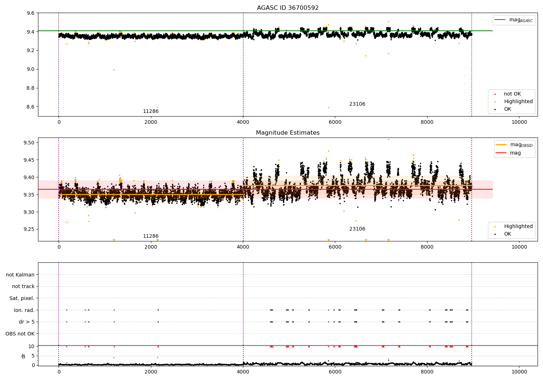543x380 pixels.
Task: Click the '5' tick on the dr axis
Action: coord(33,356)
